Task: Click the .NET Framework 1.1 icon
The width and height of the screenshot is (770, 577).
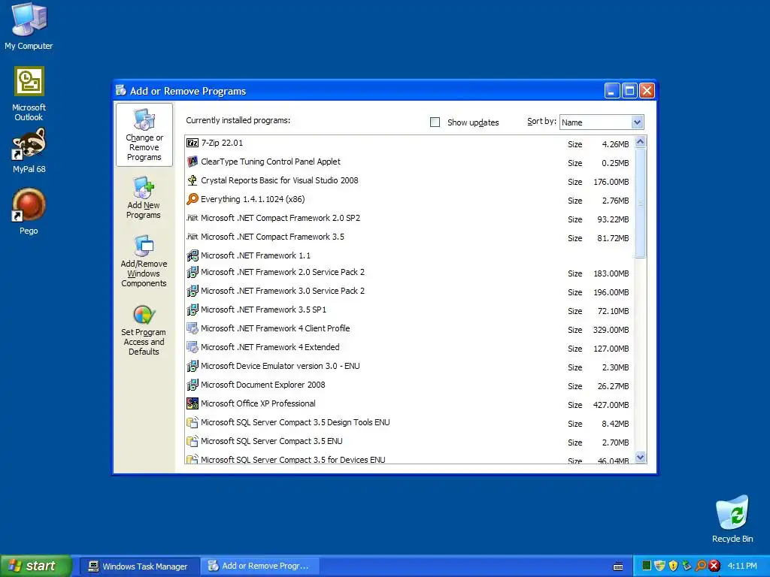Action: pos(192,255)
